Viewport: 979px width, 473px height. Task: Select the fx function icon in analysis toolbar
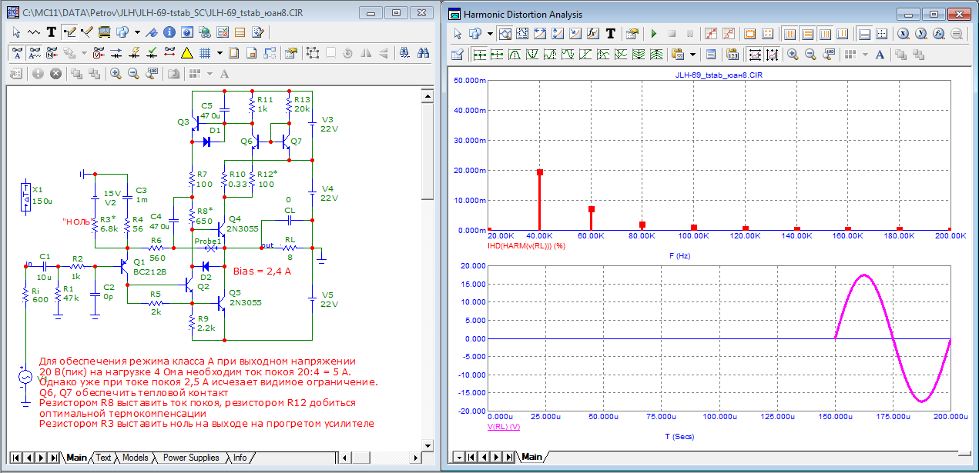(x=593, y=34)
